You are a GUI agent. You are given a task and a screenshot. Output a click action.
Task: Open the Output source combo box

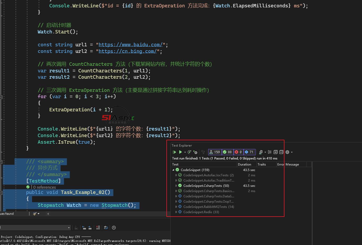(x=69, y=228)
